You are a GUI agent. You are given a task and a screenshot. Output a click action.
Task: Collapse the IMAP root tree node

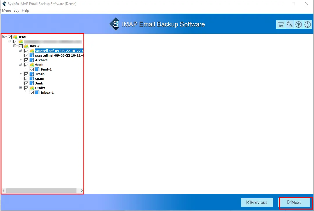(x=3, y=37)
